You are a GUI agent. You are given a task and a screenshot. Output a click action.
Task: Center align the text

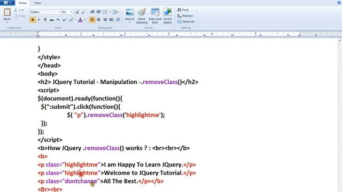point(98,20)
